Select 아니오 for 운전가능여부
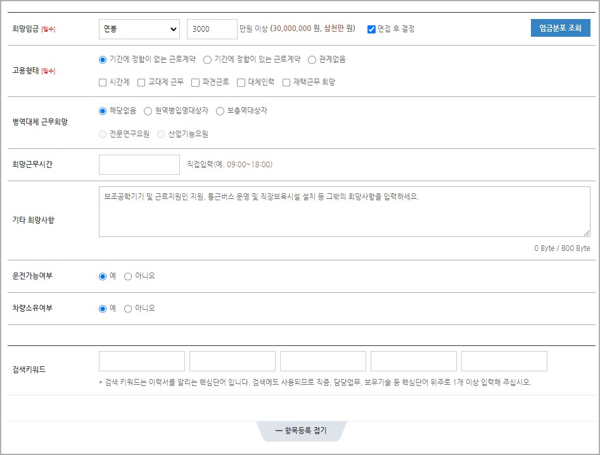This screenshot has height=455, width=600. click(x=128, y=275)
